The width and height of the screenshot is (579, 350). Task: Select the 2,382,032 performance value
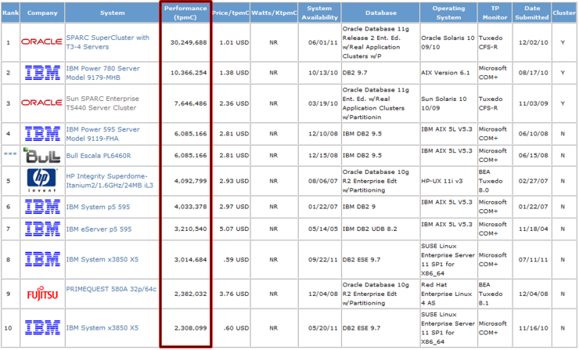pyautogui.click(x=191, y=294)
